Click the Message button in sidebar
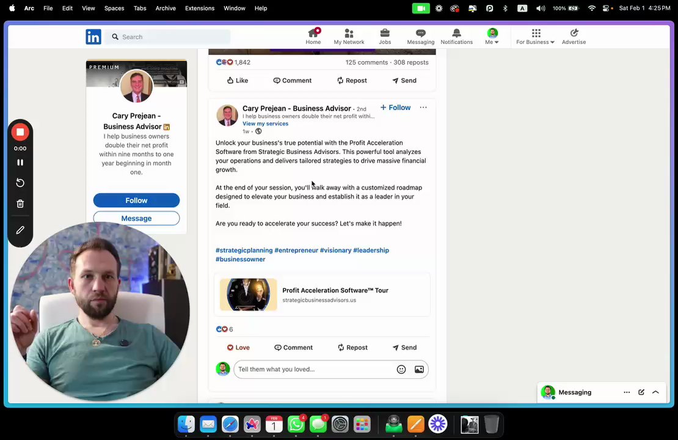 (136, 219)
